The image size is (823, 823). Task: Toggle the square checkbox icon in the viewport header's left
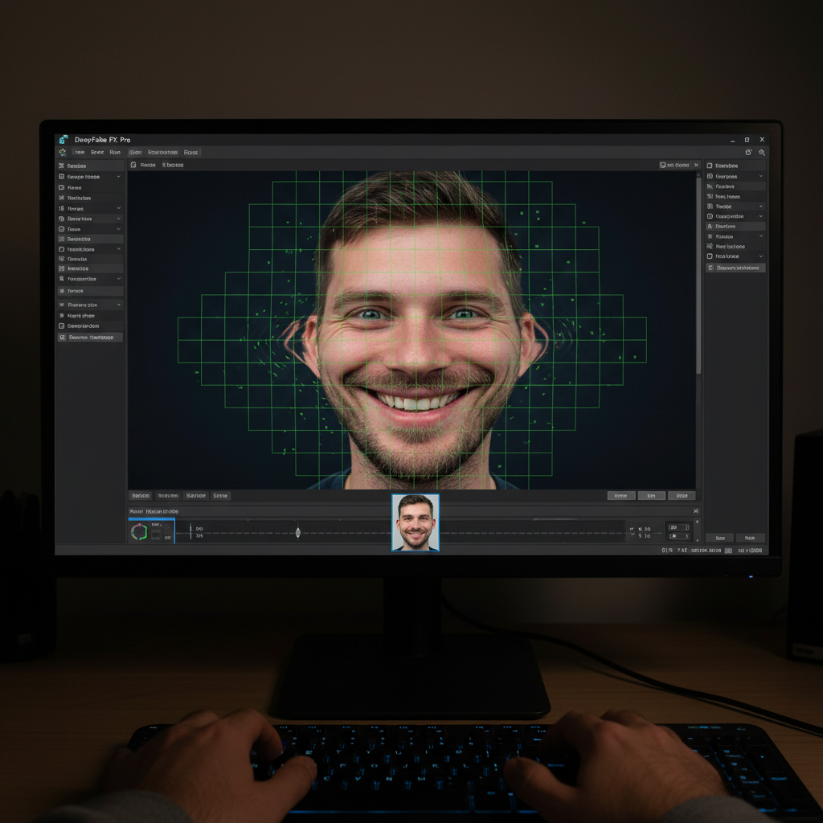pos(133,165)
